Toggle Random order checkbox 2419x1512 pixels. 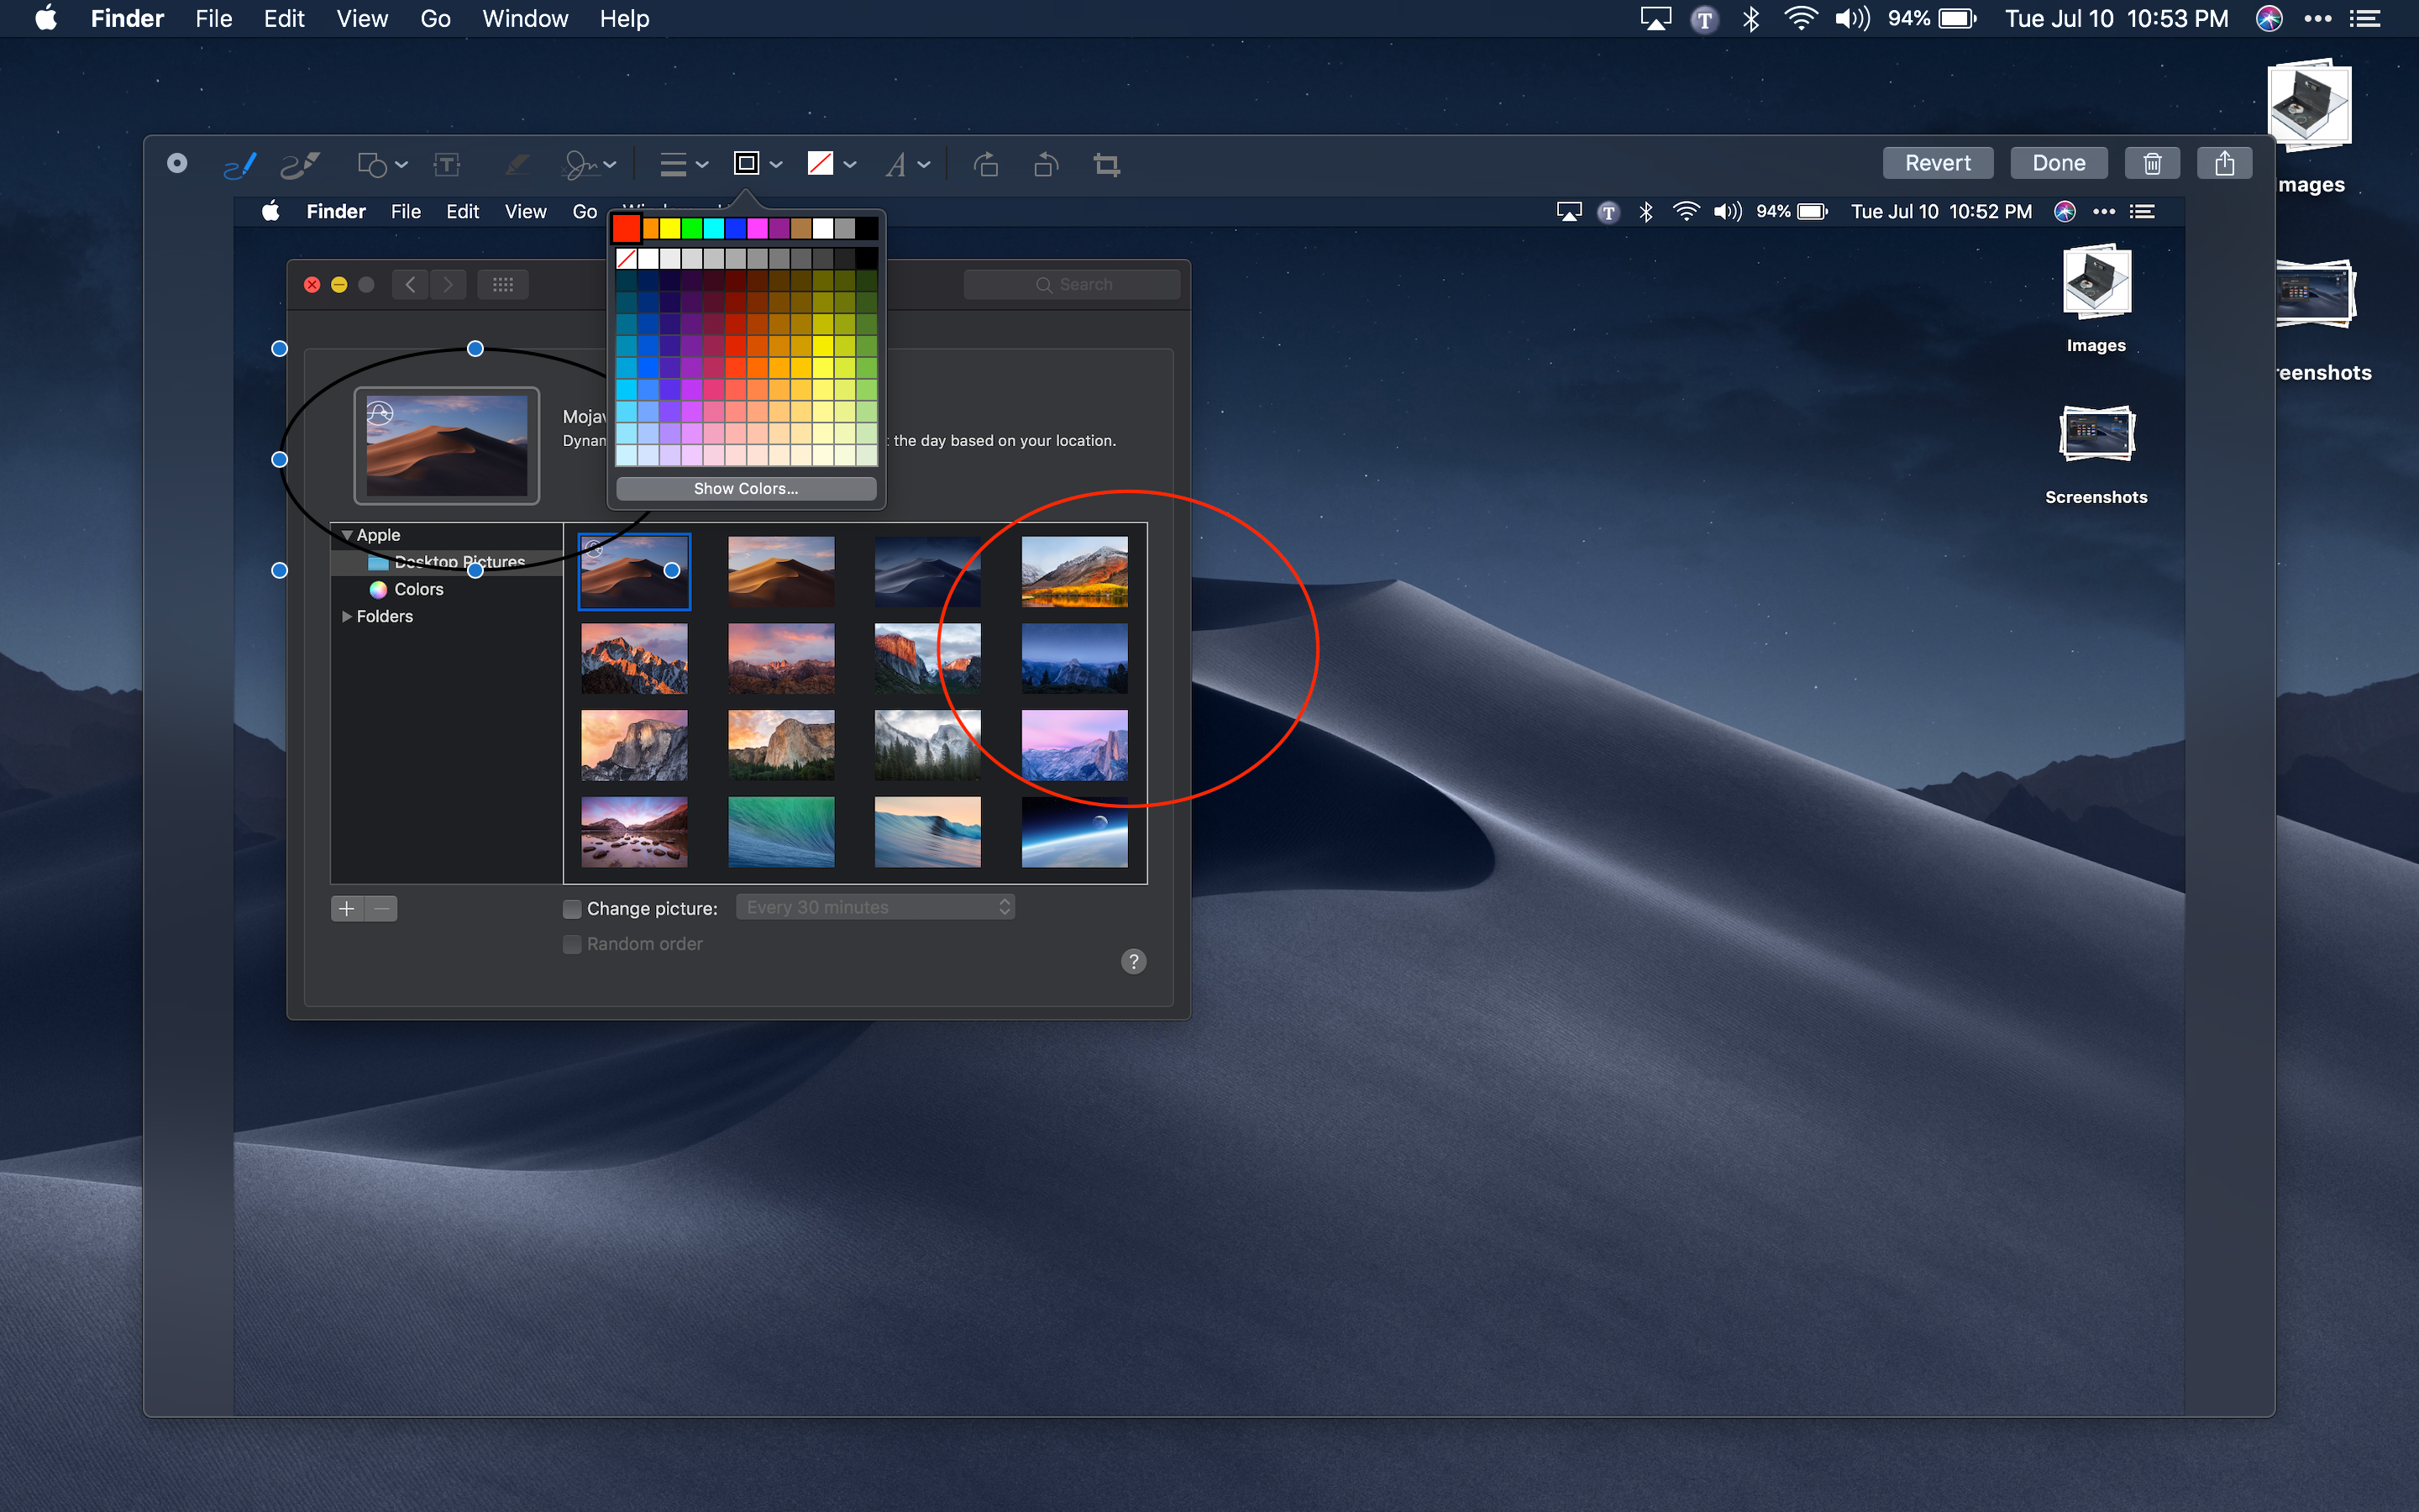pos(571,944)
